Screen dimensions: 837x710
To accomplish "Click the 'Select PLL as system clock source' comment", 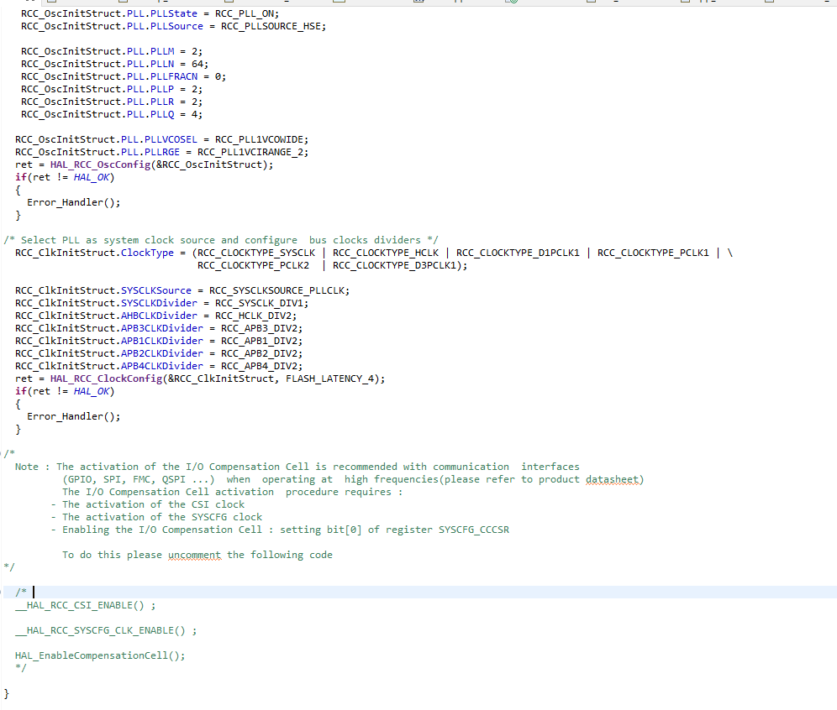I will (x=221, y=240).
